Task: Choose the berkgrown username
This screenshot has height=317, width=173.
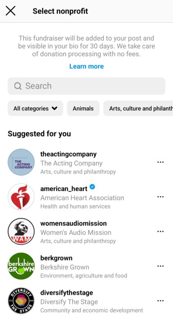Action: click(x=56, y=258)
